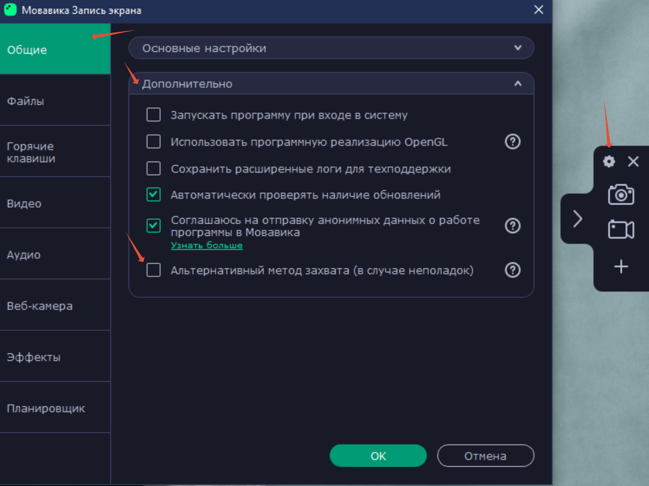Open help for the anonymous data sending option
649x486 pixels.
(x=513, y=226)
